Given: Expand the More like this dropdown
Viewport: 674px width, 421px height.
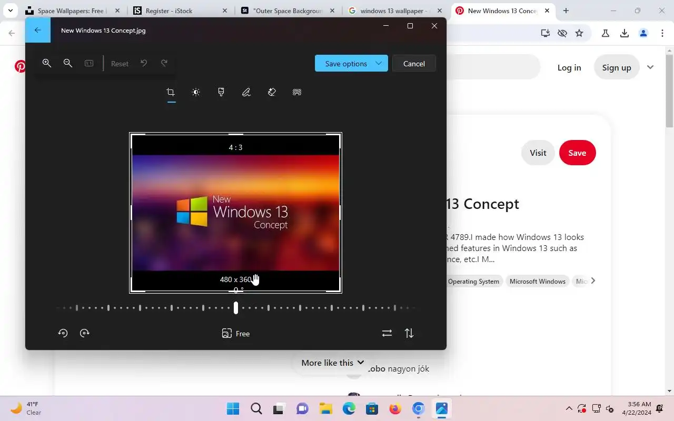Looking at the screenshot, I should [x=333, y=363].
